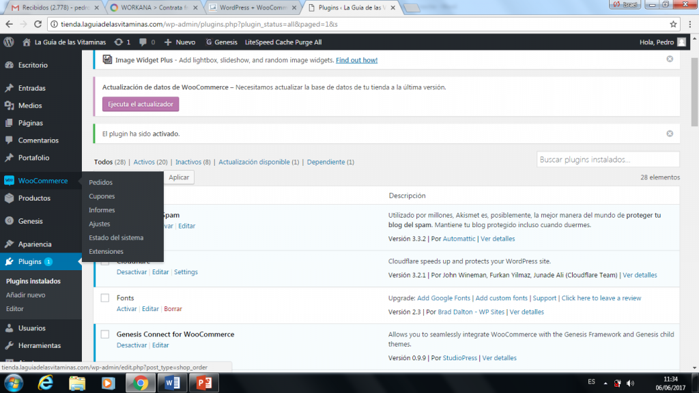The width and height of the screenshot is (699, 393).
Task: Click the home icon for La Guía de las Vitaminas
Action: pos(27,42)
